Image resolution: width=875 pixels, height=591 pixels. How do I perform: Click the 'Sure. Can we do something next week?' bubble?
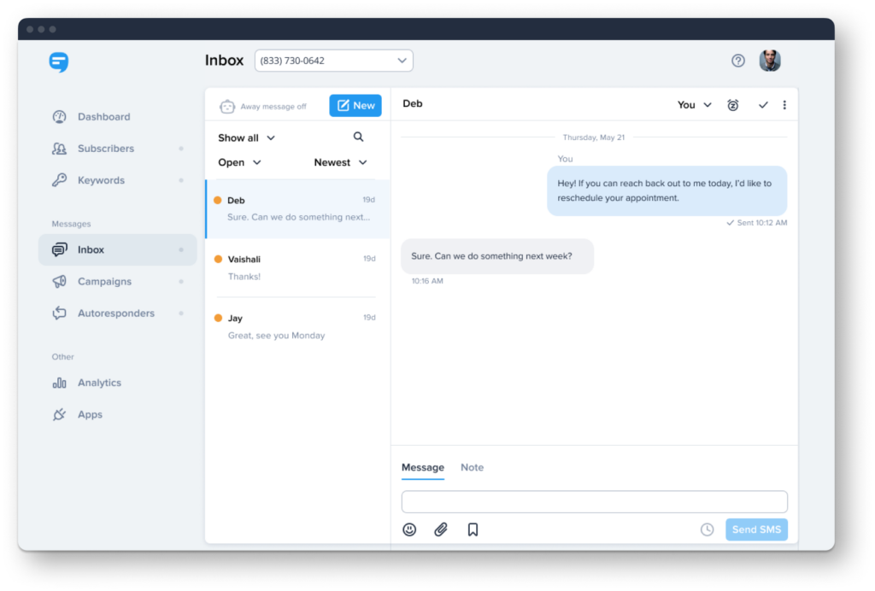(x=497, y=256)
